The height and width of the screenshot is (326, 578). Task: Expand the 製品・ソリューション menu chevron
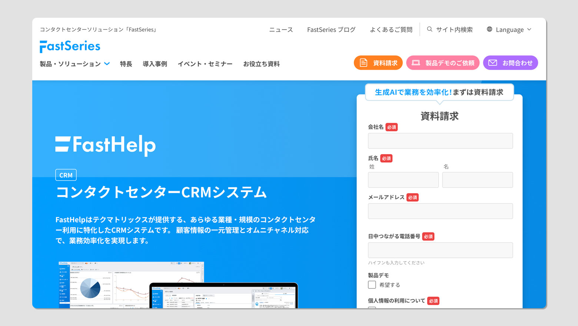[x=107, y=64]
